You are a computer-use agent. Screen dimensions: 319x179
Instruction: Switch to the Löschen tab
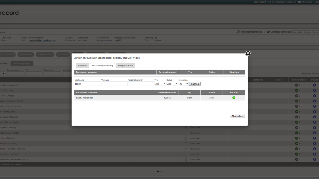[83, 65]
